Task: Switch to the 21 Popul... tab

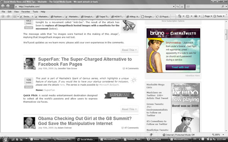Action: (163, 17)
